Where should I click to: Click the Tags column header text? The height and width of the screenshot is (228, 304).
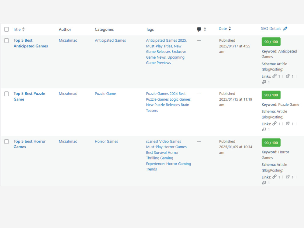point(150,29)
